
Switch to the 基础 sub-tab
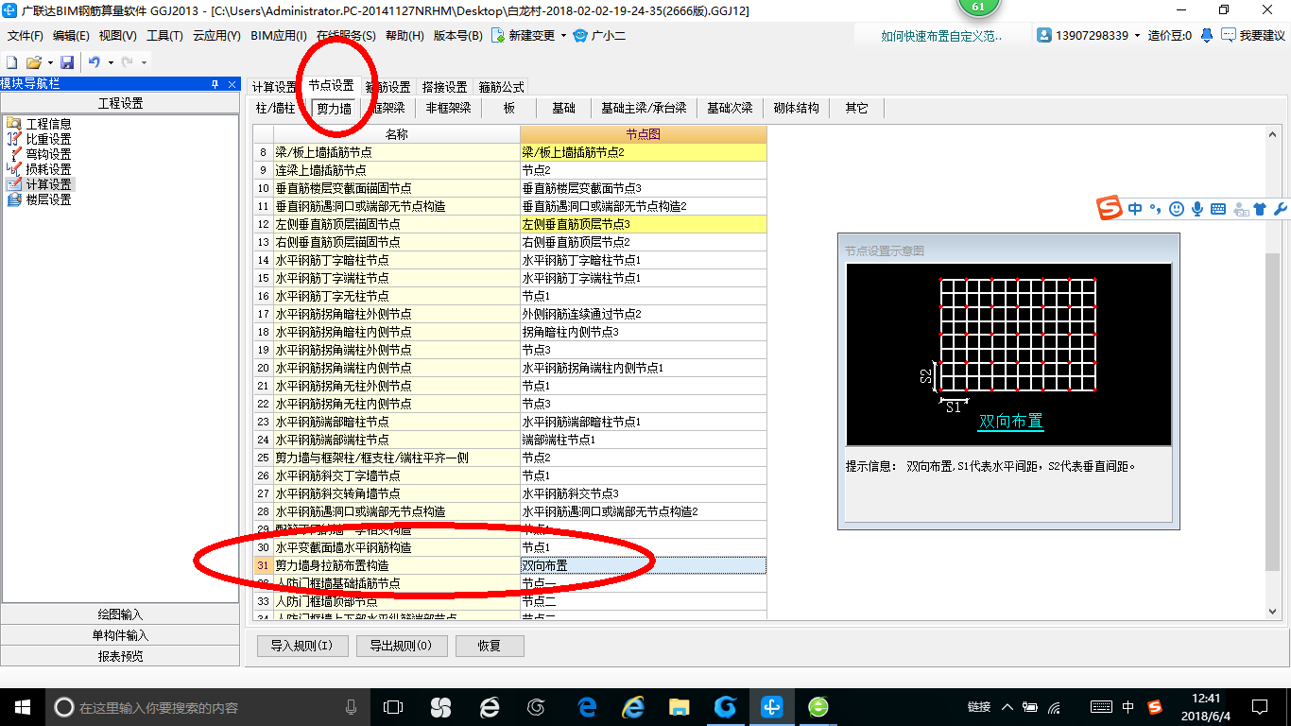(564, 108)
